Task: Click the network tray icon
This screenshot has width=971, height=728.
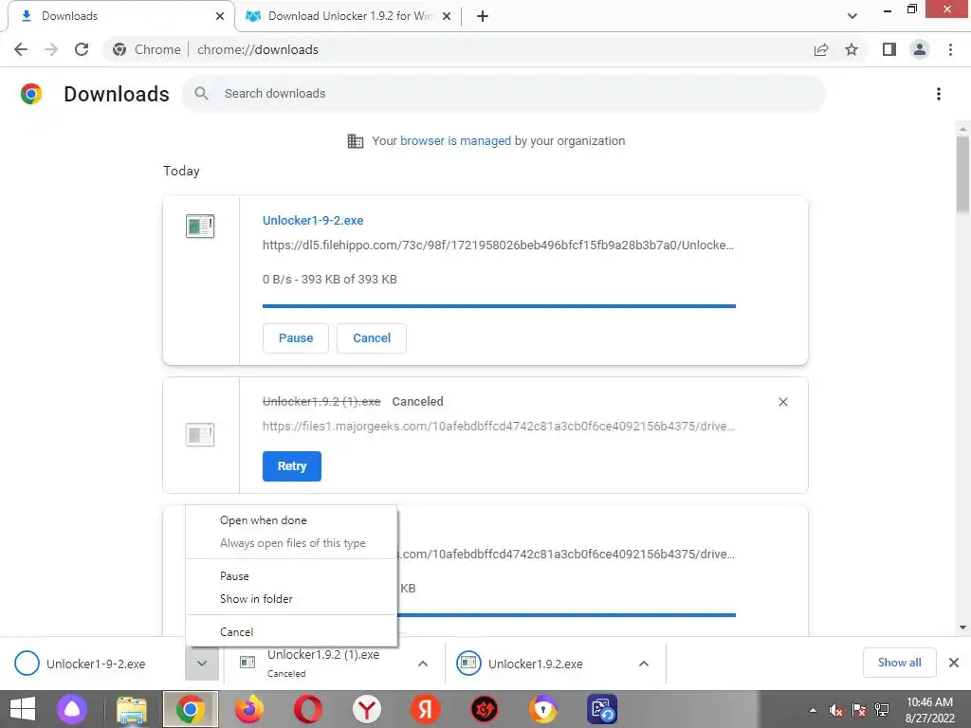Action: point(882,710)
